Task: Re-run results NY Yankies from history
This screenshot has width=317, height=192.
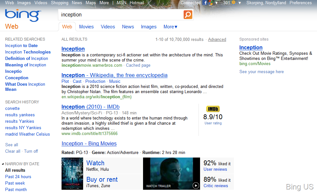Action: tap(23, 128)
